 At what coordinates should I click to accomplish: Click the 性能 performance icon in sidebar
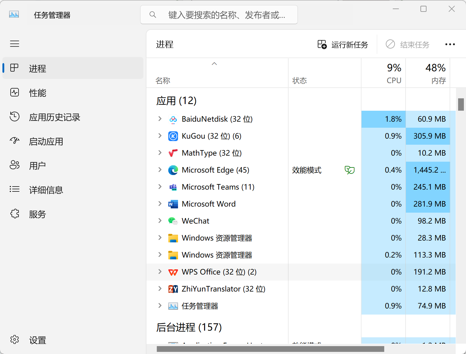click(15, 92)
